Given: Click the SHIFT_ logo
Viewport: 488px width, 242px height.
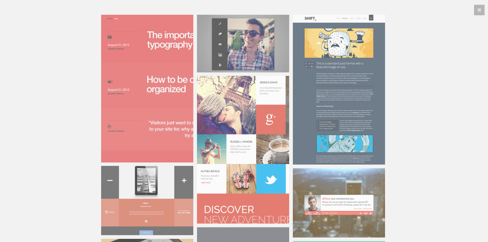Looking at the screenshot, I should [310, 18].
